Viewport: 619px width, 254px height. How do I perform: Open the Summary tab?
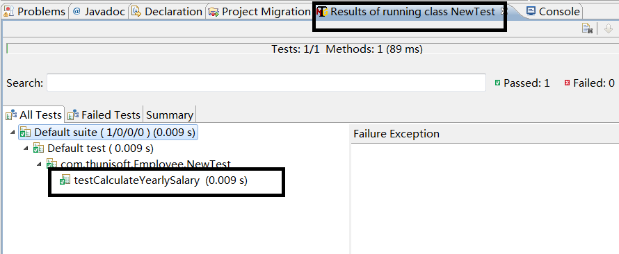click(170, 115)
